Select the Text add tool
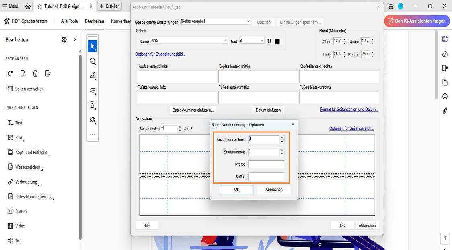 tap(15, 123)
